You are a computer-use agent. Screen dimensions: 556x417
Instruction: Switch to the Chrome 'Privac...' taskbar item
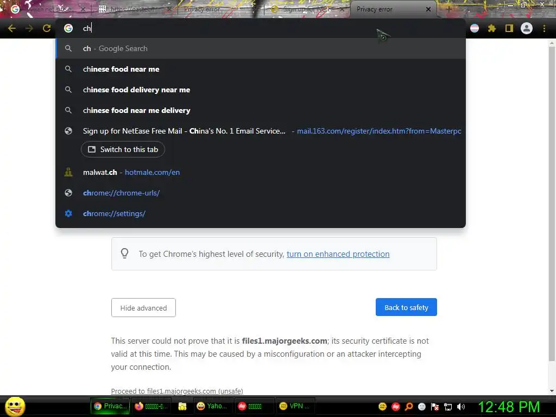110,406
